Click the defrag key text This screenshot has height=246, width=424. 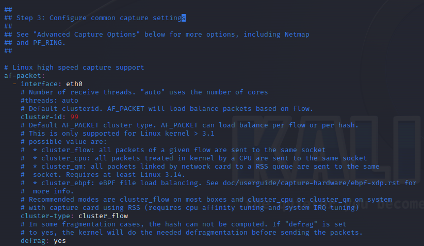pyautogui.click(x=33, y=241)
